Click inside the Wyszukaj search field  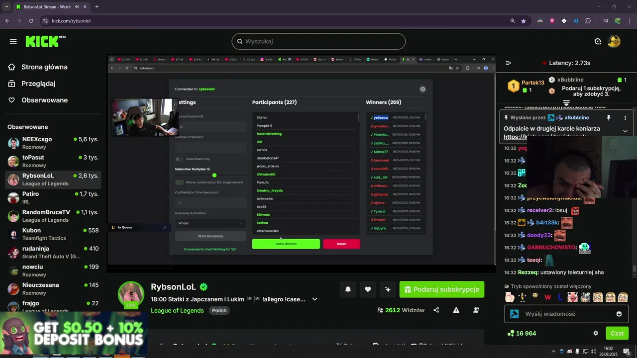click(318, 41)
